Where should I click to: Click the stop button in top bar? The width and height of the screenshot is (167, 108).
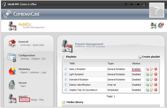(138, 4)
